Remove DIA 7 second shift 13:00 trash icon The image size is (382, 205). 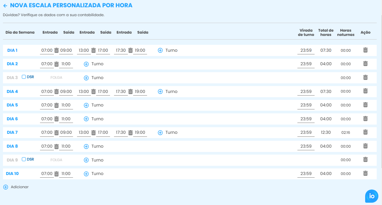pyautogui.click(x=94, y=132)
